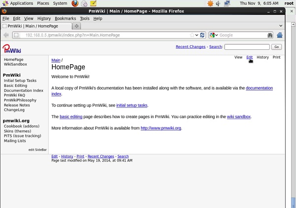Click the orange update notification tray icon
Image resolution: width=296 pixels, height=208 pixels.
click(x=210, y=3)
